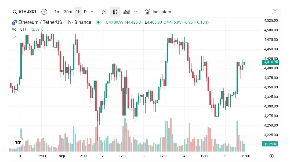Collapse the indicator legend chevron
290x162 pixels.
16,37
